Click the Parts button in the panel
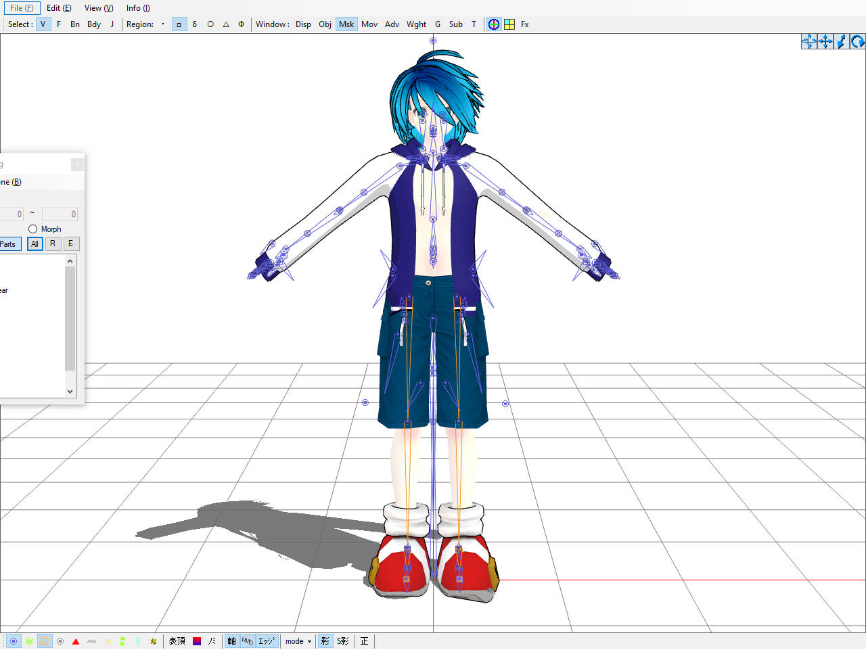The height and width of the screenshot is (650, 866). click(9, 243)
